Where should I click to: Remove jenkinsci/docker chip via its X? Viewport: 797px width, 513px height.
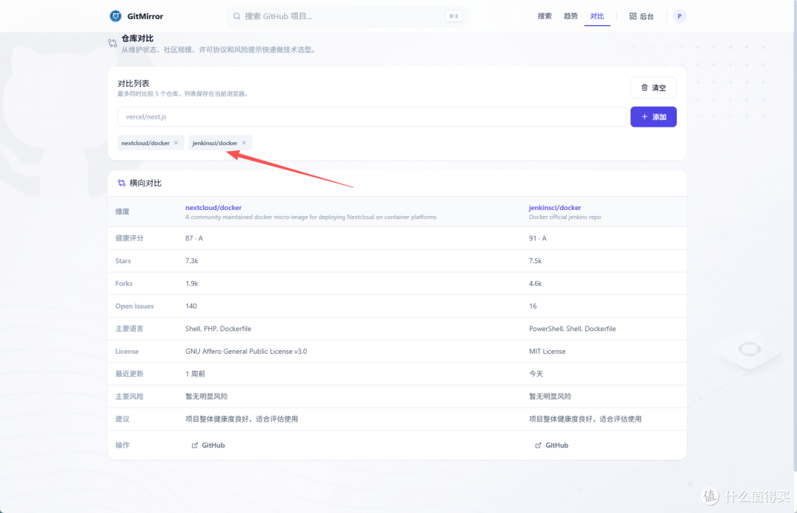[x=244, y=143]
